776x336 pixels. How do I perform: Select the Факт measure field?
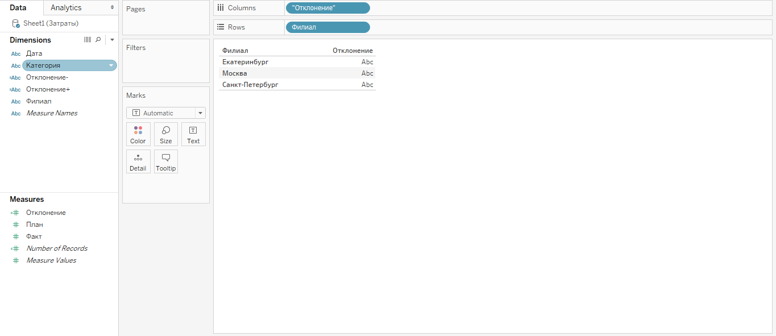click(34, 237)
